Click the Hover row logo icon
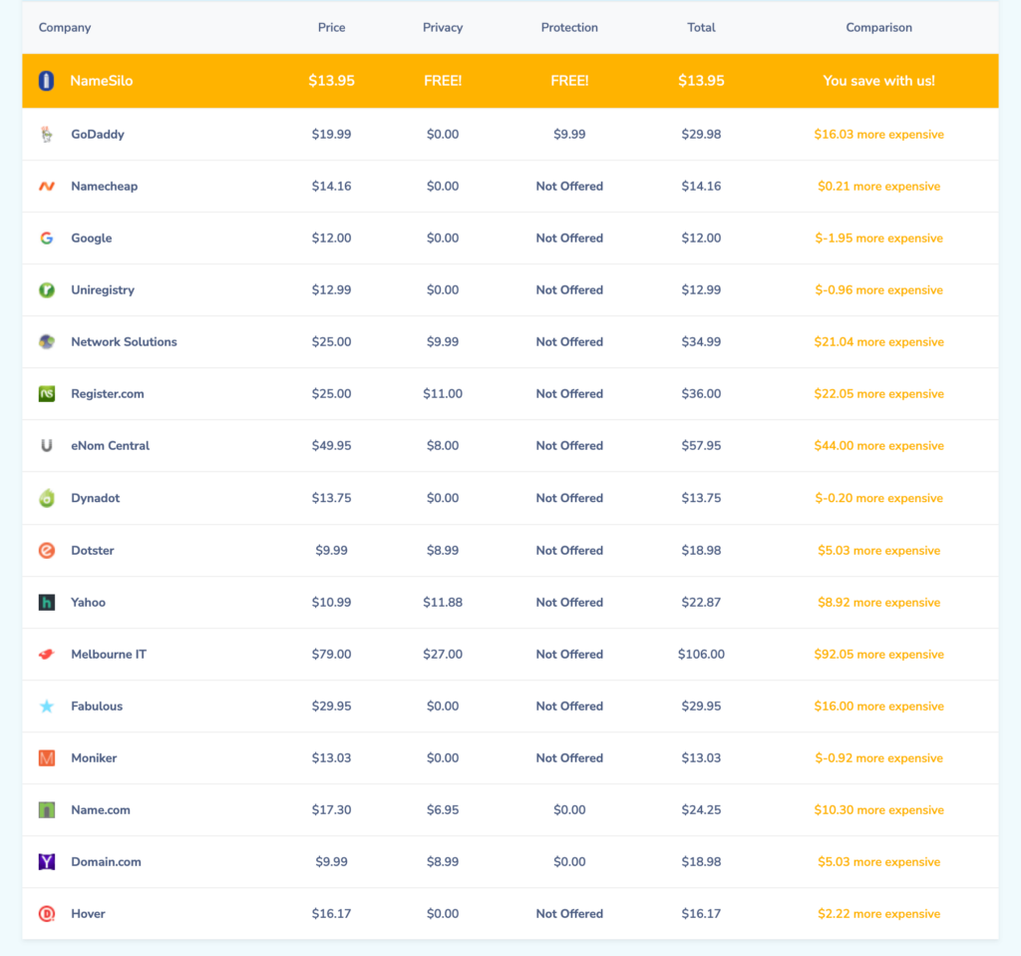The image size is (1021, 956). pos(46,914)
